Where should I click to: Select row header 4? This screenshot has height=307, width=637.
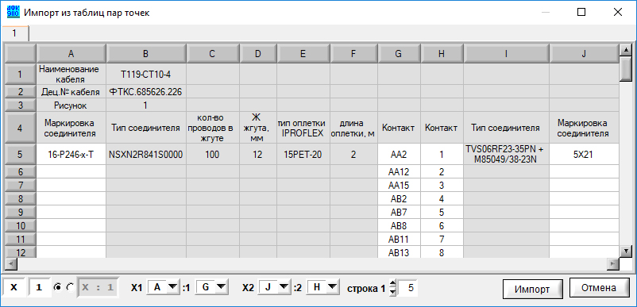21,128
